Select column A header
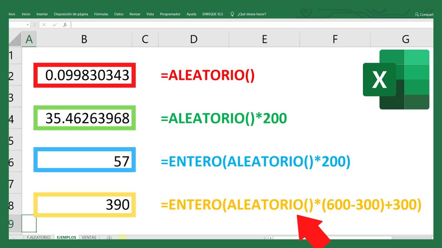Screen dimensions: 442x248 [29, 39]
